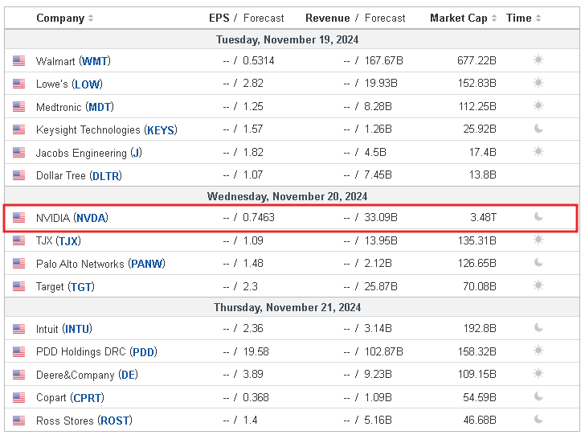The image size is (585, 435).
Task: Click the moon time icon for Palo Alto Networks
Action: coord(538,263)
